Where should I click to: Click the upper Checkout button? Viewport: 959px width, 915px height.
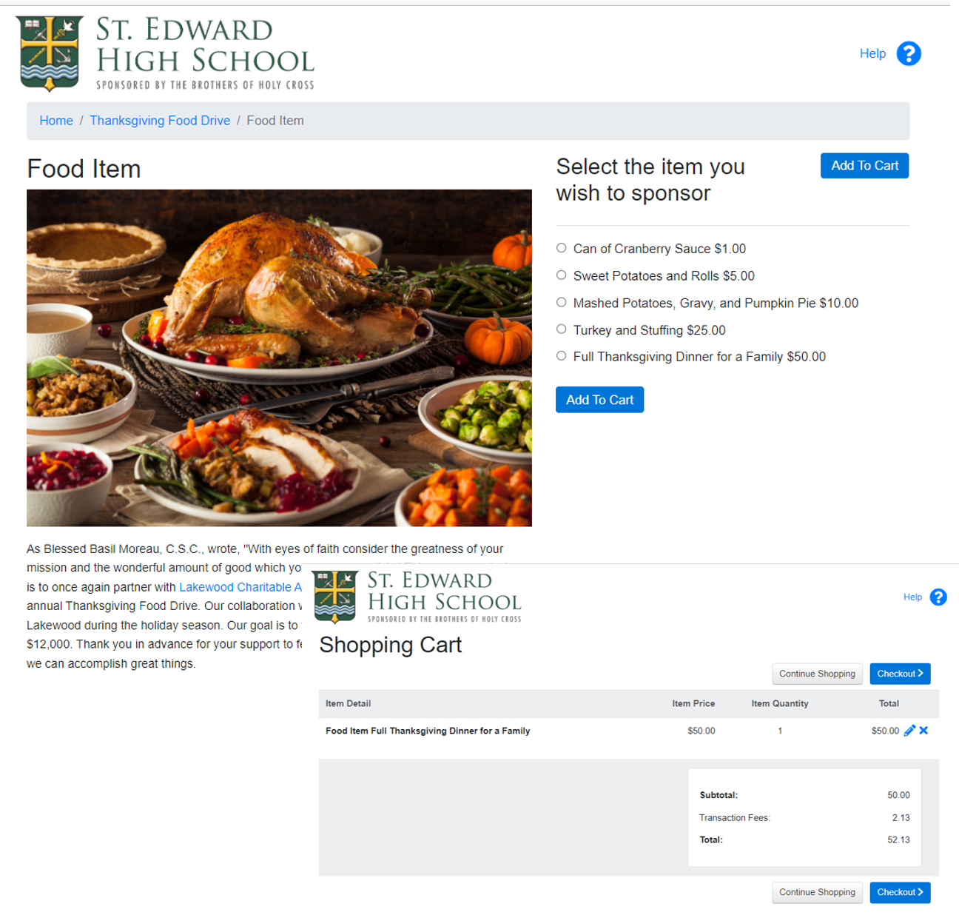click(x=900, y=674)
